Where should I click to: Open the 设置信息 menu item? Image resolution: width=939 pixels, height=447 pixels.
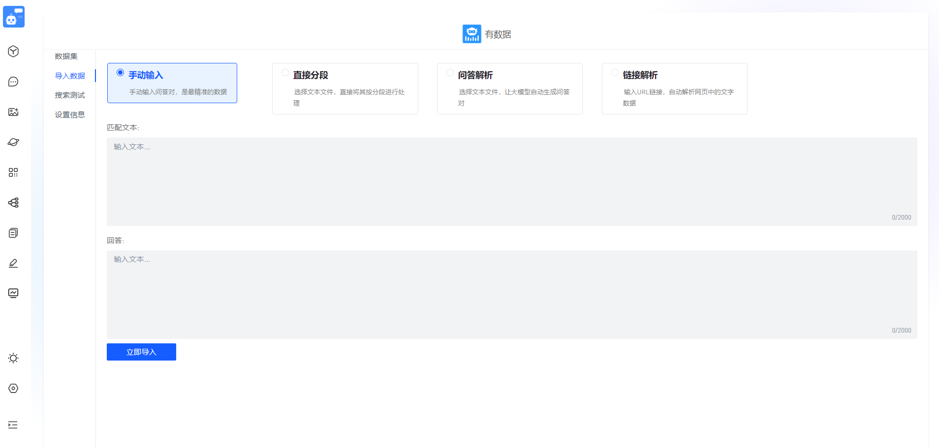pos(70,114)
